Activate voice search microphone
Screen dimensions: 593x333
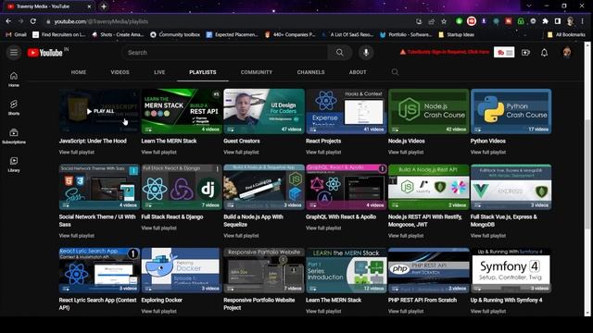click(366, 53)
